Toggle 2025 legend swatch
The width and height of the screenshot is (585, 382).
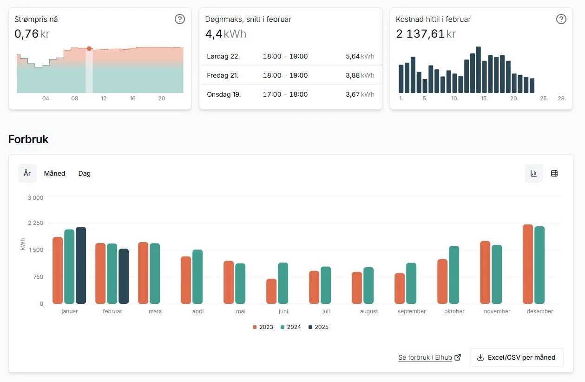pos(310,327)
